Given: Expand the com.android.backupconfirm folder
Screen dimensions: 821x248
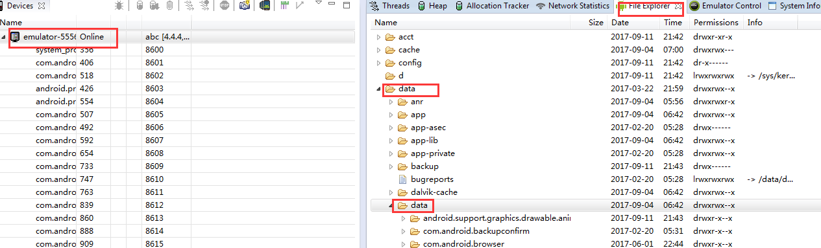Looking at the screenshot, I should pyautogui.click(x=404, y=231).
